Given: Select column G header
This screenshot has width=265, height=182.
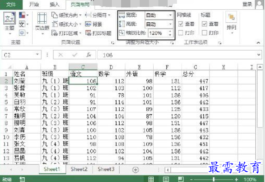Looking at the screenshot, I should pyautogui.click(x=195, y=67).
